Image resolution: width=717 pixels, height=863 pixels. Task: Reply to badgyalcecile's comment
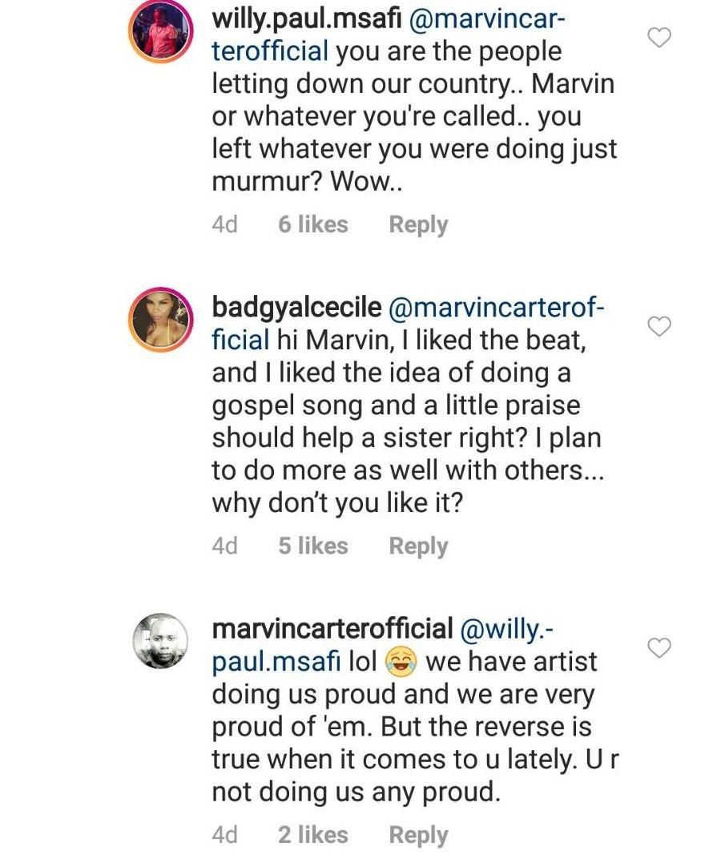point(417,546)
